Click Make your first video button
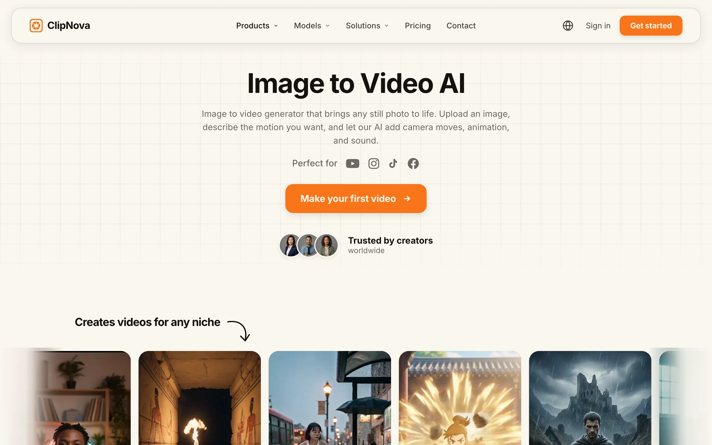This screenshot has width=712, height=445. (356, 199)
